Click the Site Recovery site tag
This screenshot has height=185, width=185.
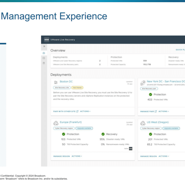62,88
